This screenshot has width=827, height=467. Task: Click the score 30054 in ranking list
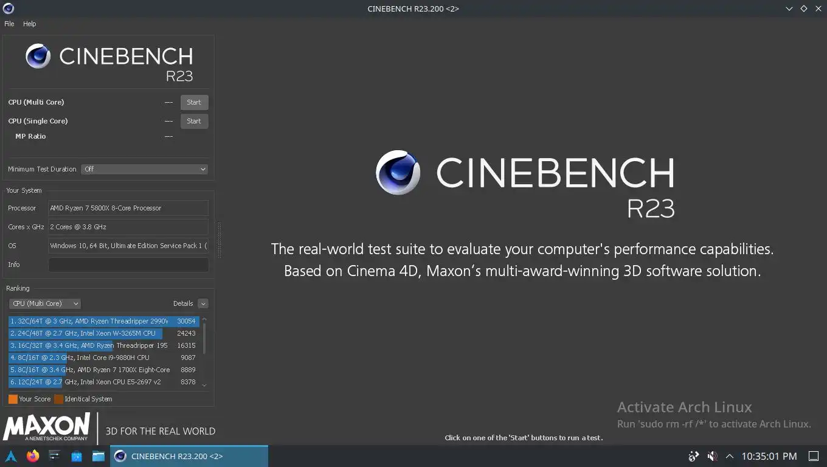pos(186,321)
